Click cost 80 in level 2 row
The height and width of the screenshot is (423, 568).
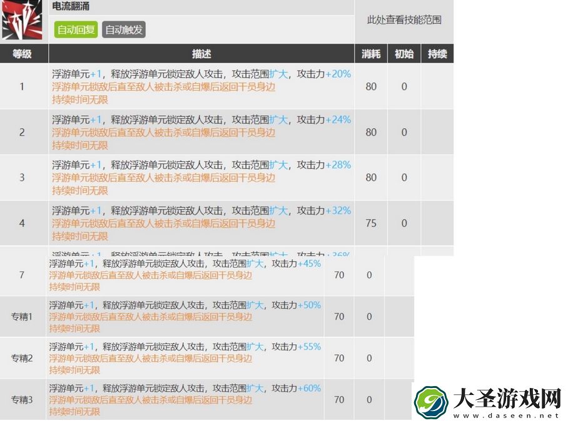(x=371, y=132)
